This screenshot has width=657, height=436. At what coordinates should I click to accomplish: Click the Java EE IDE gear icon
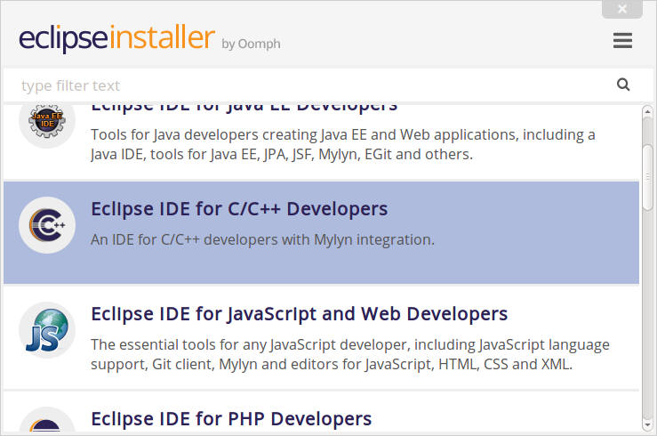(x=46, y=122)
